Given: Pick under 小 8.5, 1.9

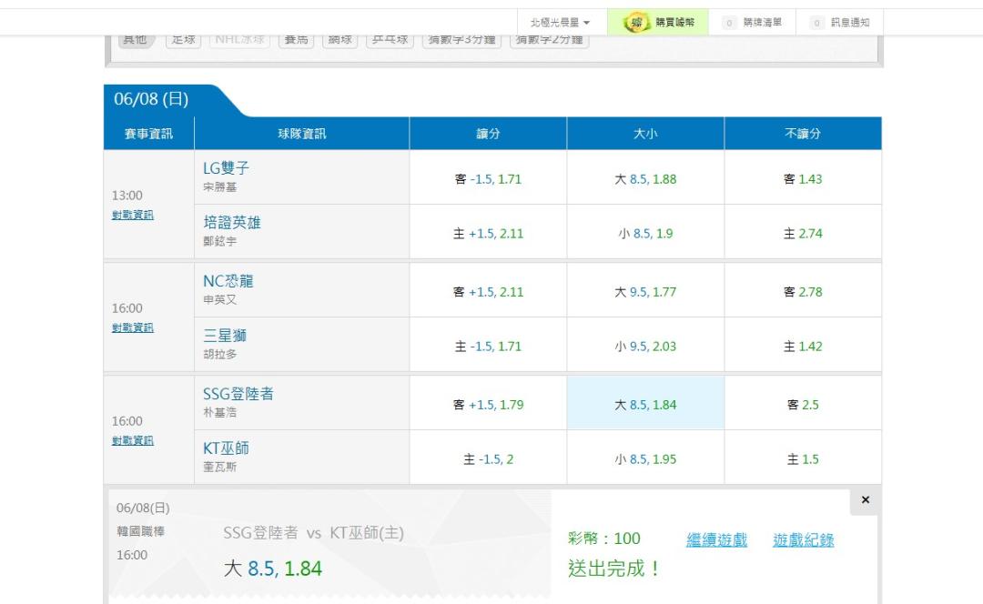Looking at the screenshot, I should coord(645,234).
